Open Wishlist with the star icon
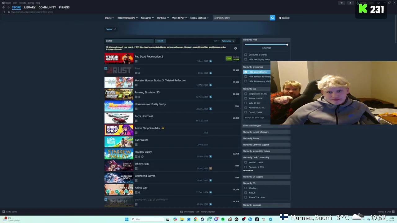397x223 pixels. [x=284, y=18]
